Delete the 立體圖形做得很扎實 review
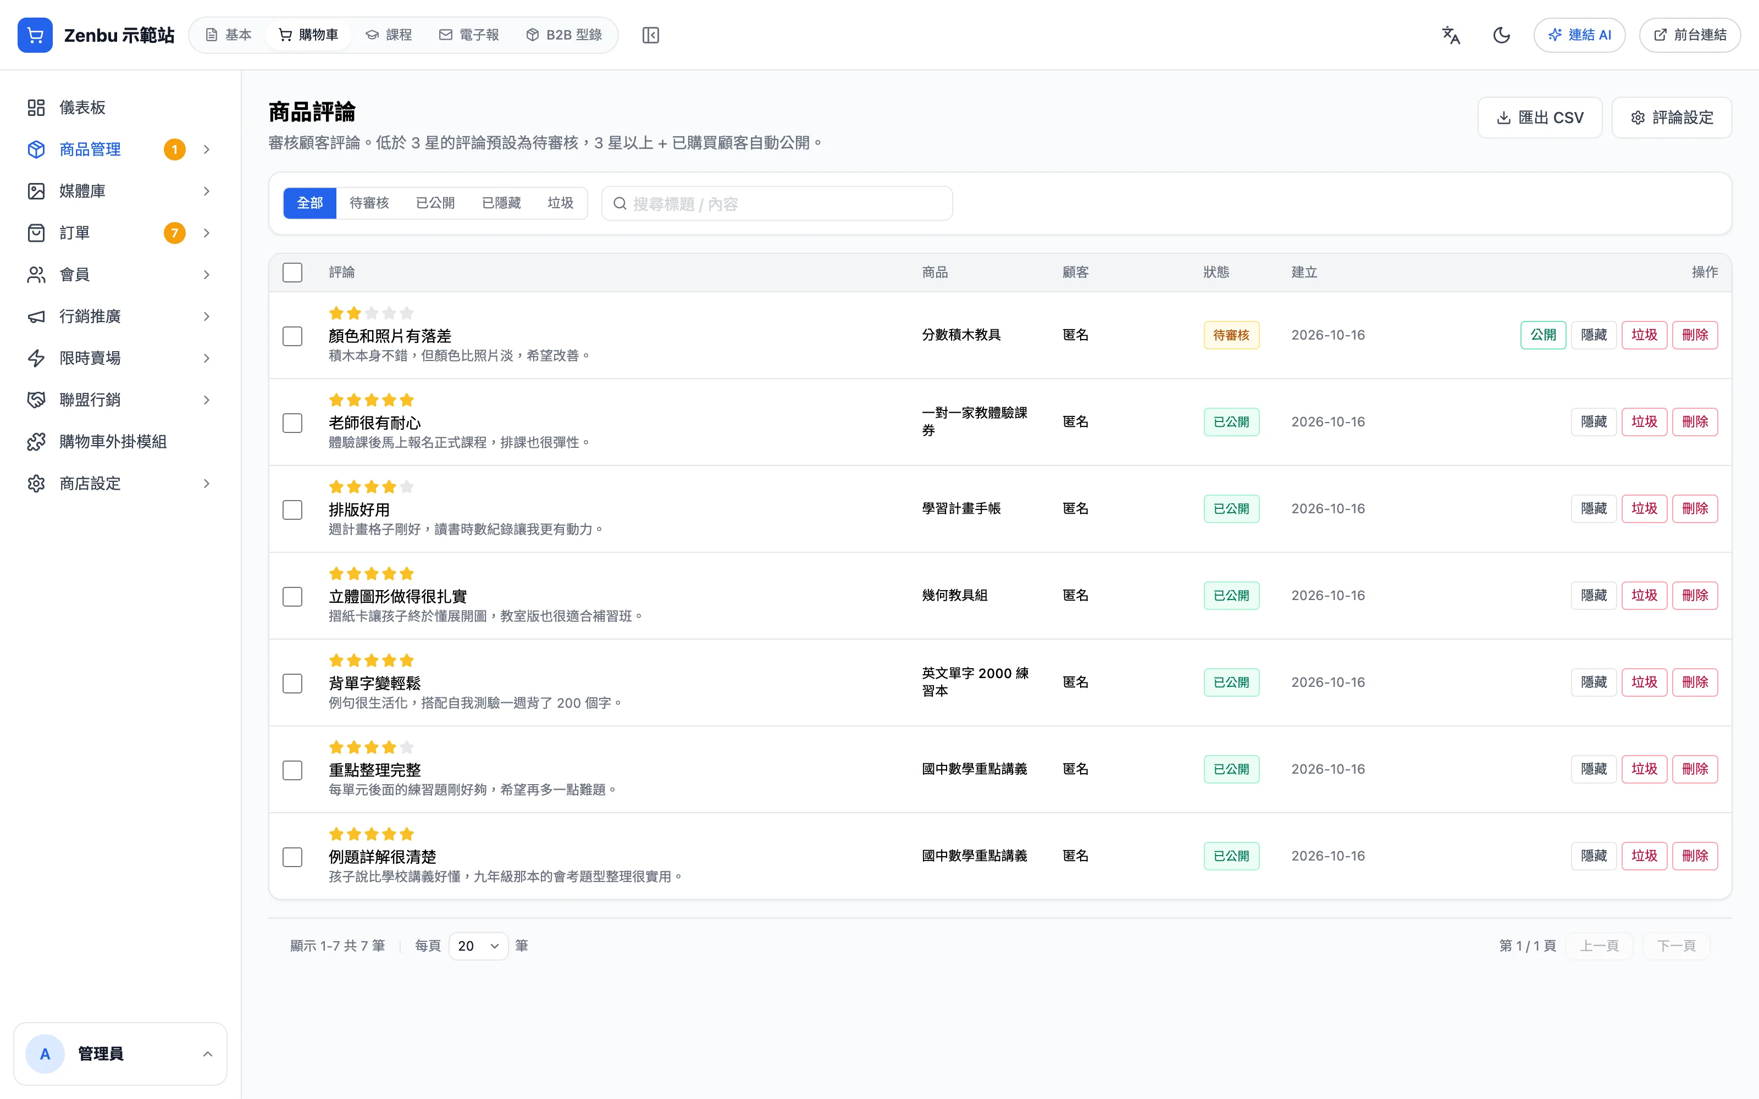This screenshot has height=1099, width=1759. click(1695, 596)
